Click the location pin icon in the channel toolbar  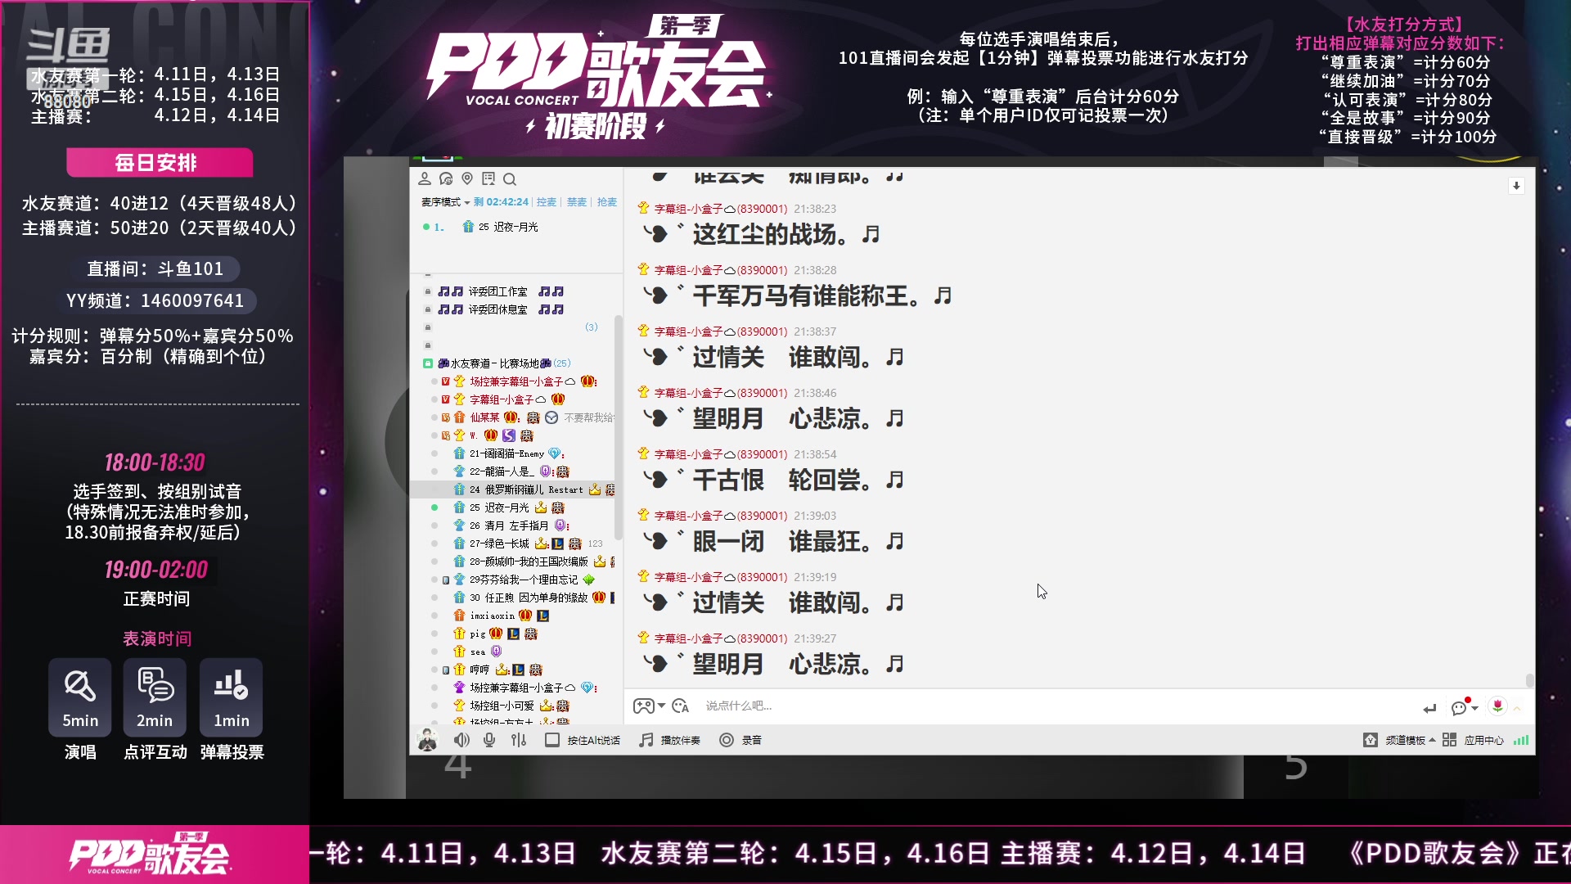pyautogui.click(x=467, y=178)
